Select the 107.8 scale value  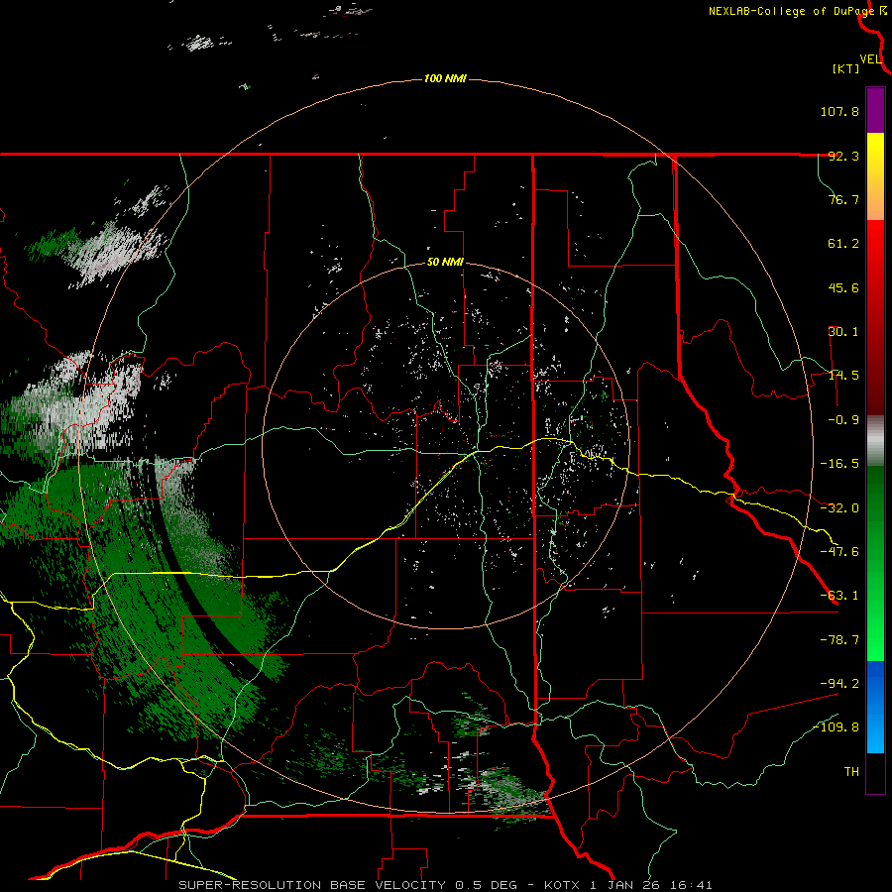click(839, 111)
